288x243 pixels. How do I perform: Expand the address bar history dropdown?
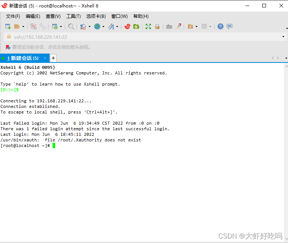click(x=283, y=37)
